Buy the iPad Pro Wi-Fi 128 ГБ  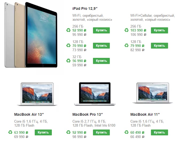click(101, 46)
